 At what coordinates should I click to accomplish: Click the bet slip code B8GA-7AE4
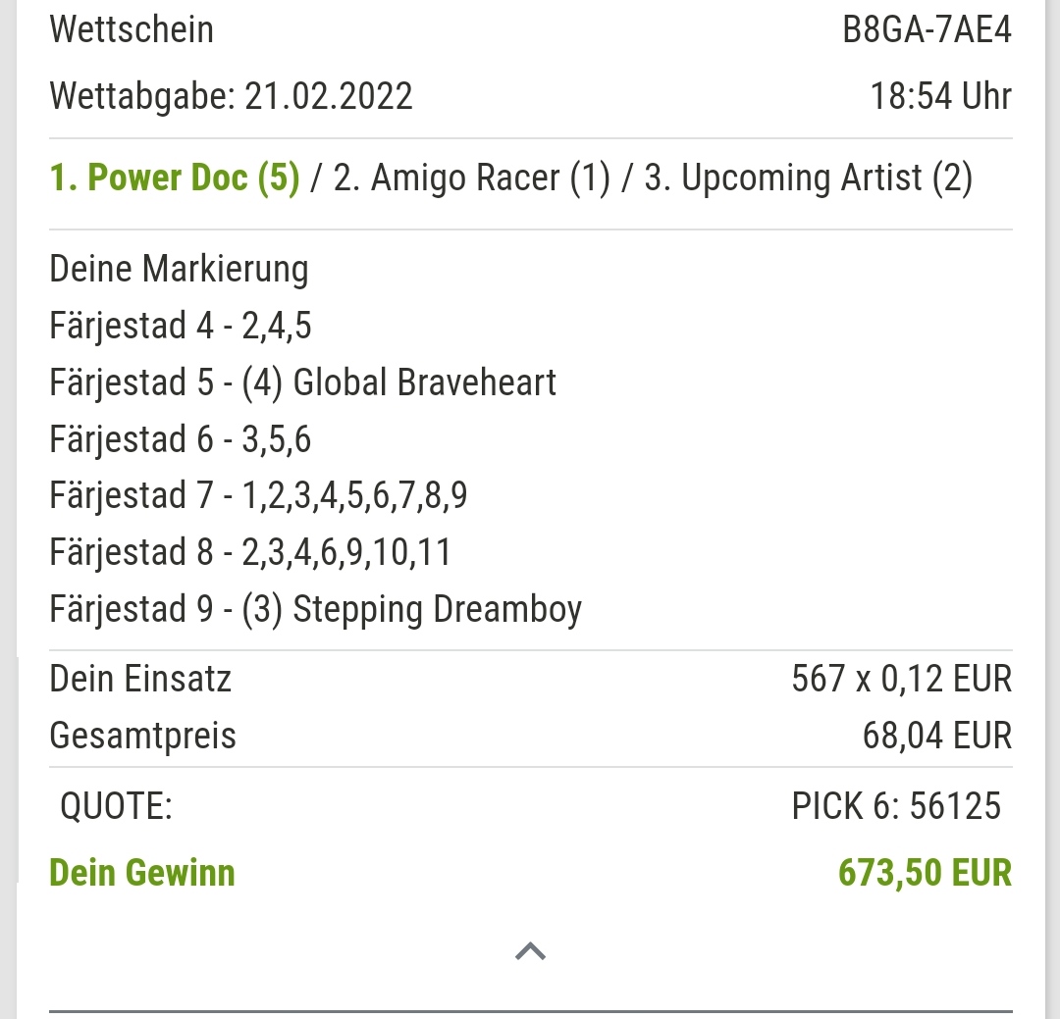click(x=927, y=29)
